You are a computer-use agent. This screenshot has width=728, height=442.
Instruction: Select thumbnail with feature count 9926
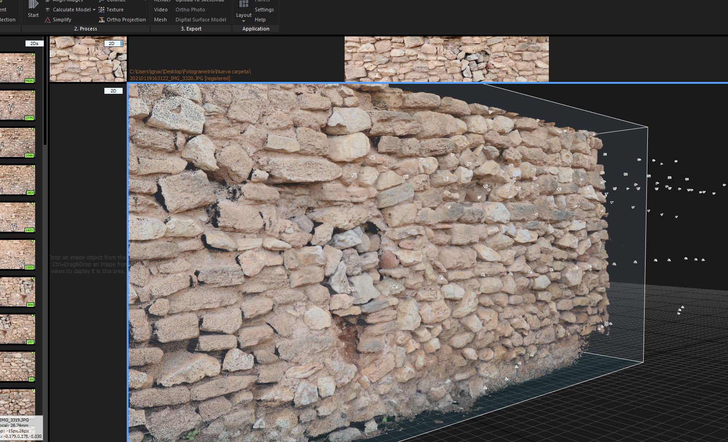click(x=17, y=68)
